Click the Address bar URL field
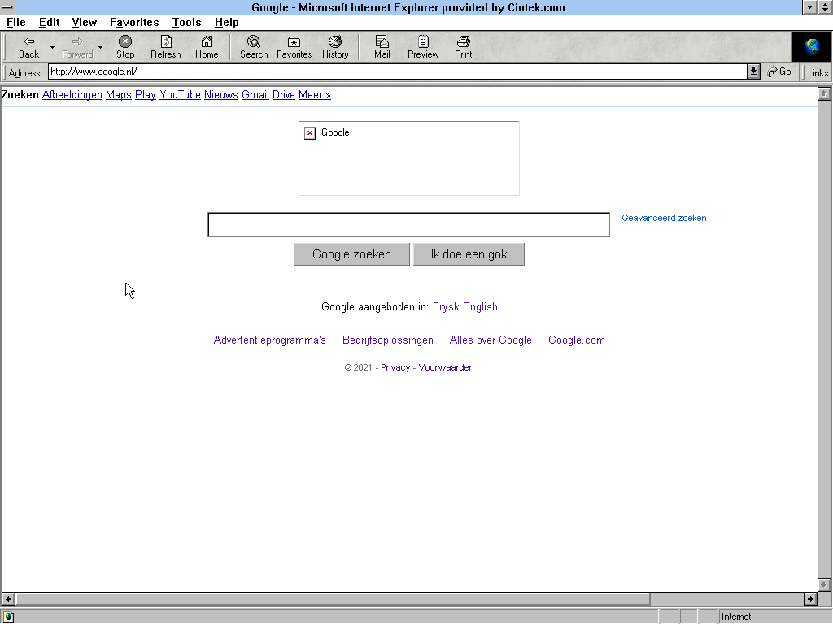The height and width of the screenshot is (624, 833). [x=397, y=71]
